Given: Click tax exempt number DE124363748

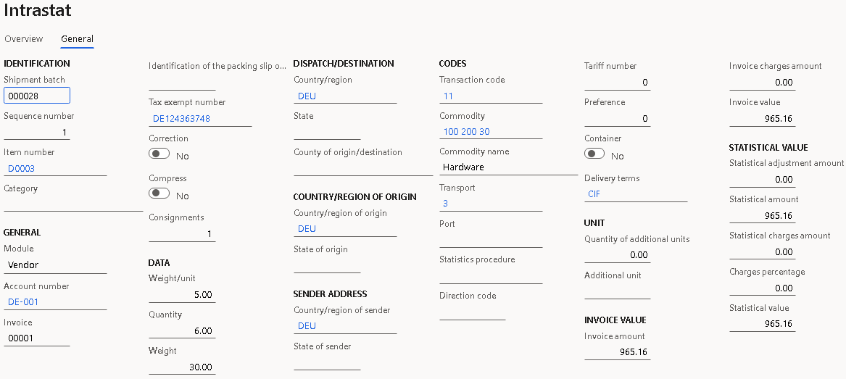Looking at the screenshot, I should click(x=181, y=119).
